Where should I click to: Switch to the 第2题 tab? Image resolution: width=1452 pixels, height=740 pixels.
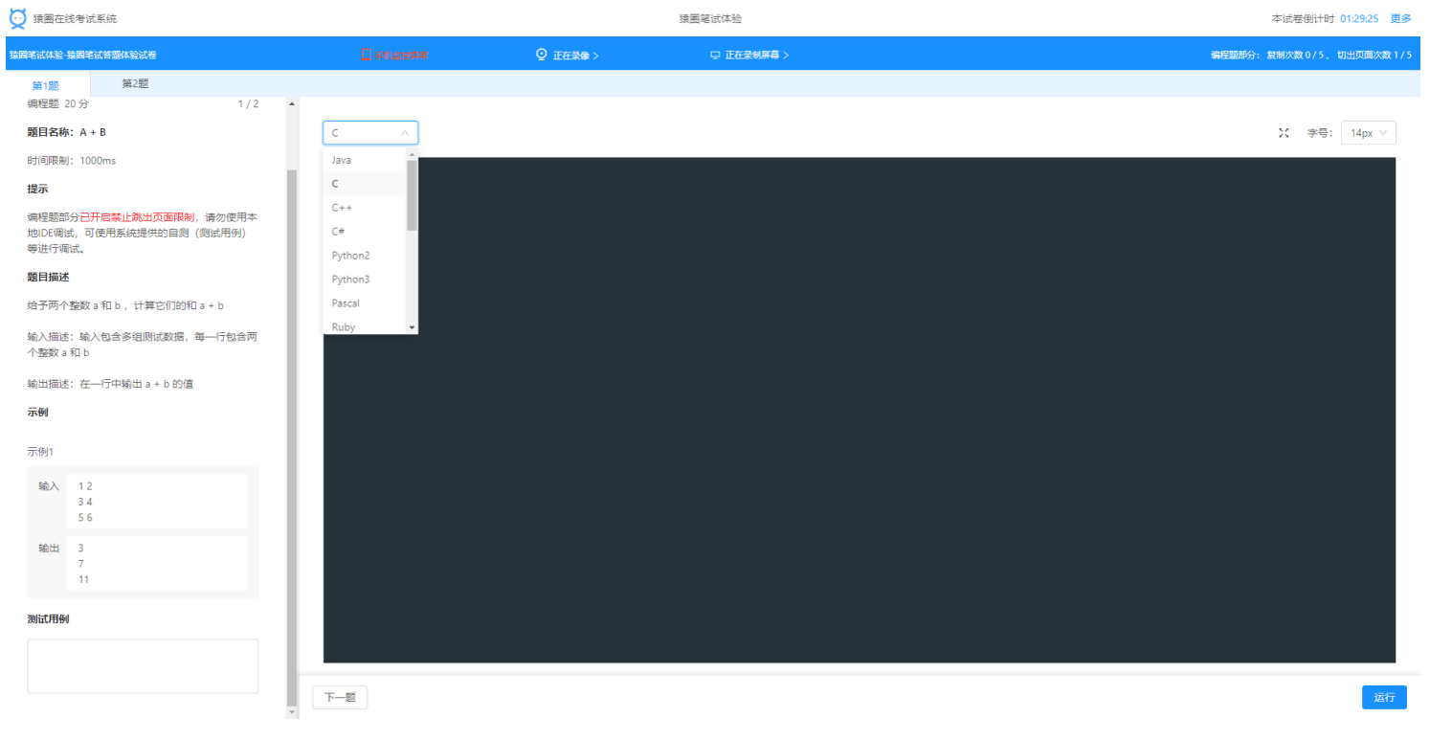135,83
